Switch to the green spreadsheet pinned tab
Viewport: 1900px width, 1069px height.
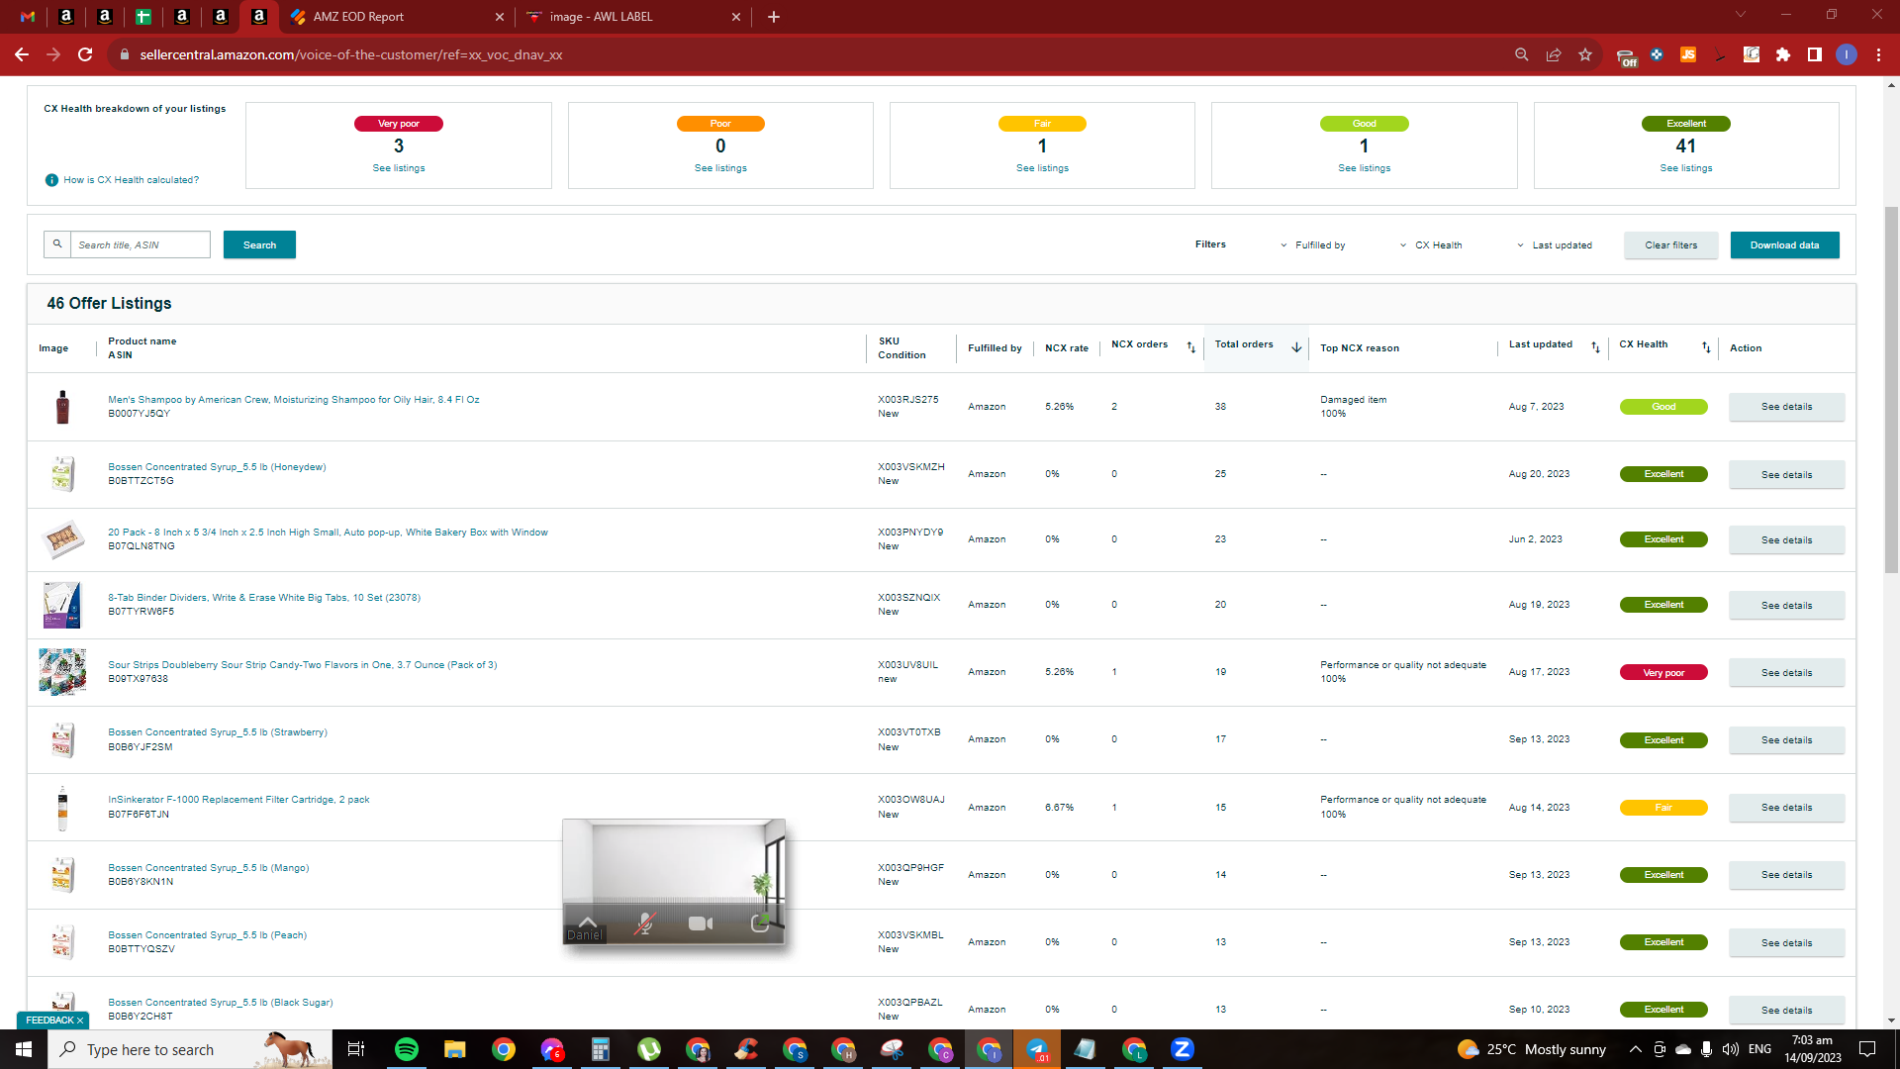143,17
